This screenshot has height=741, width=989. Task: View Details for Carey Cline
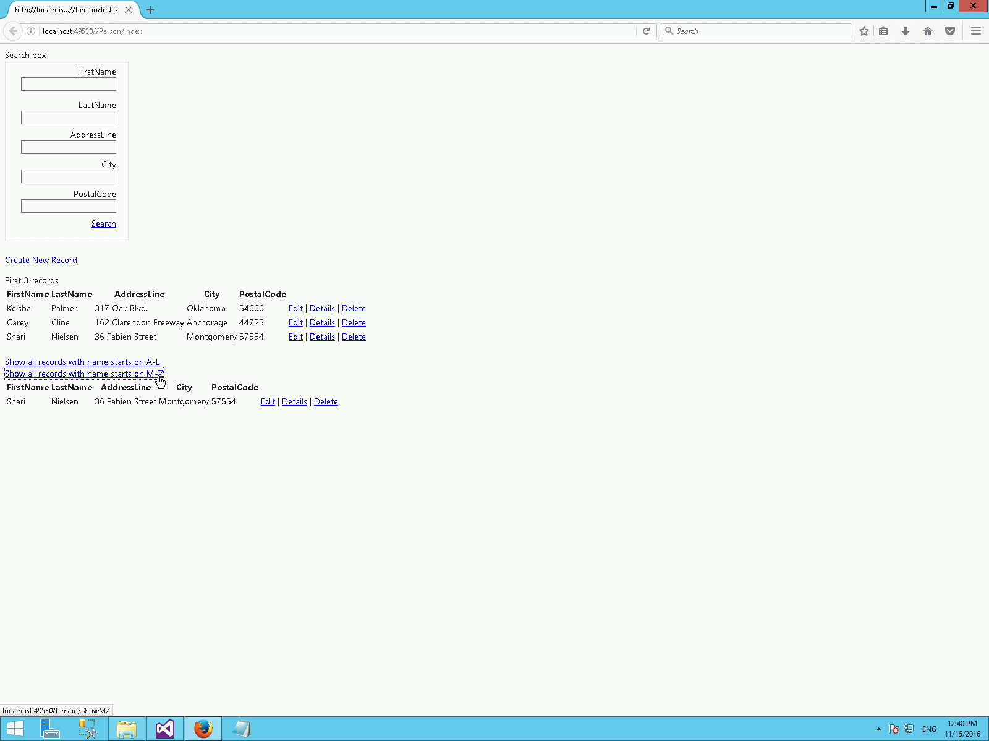pos(322,323)
